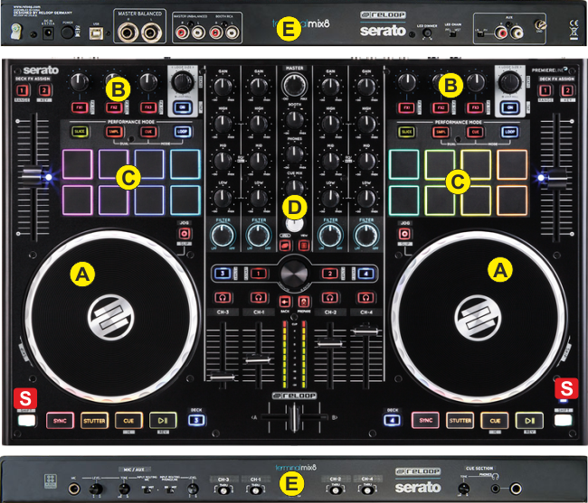The image size is (588, 503).
Task: Toggle right Deck FX Assign 2 button
Action: point(567,90)
